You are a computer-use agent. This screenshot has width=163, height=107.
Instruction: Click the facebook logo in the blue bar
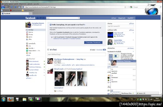click(x=30, y=18)
